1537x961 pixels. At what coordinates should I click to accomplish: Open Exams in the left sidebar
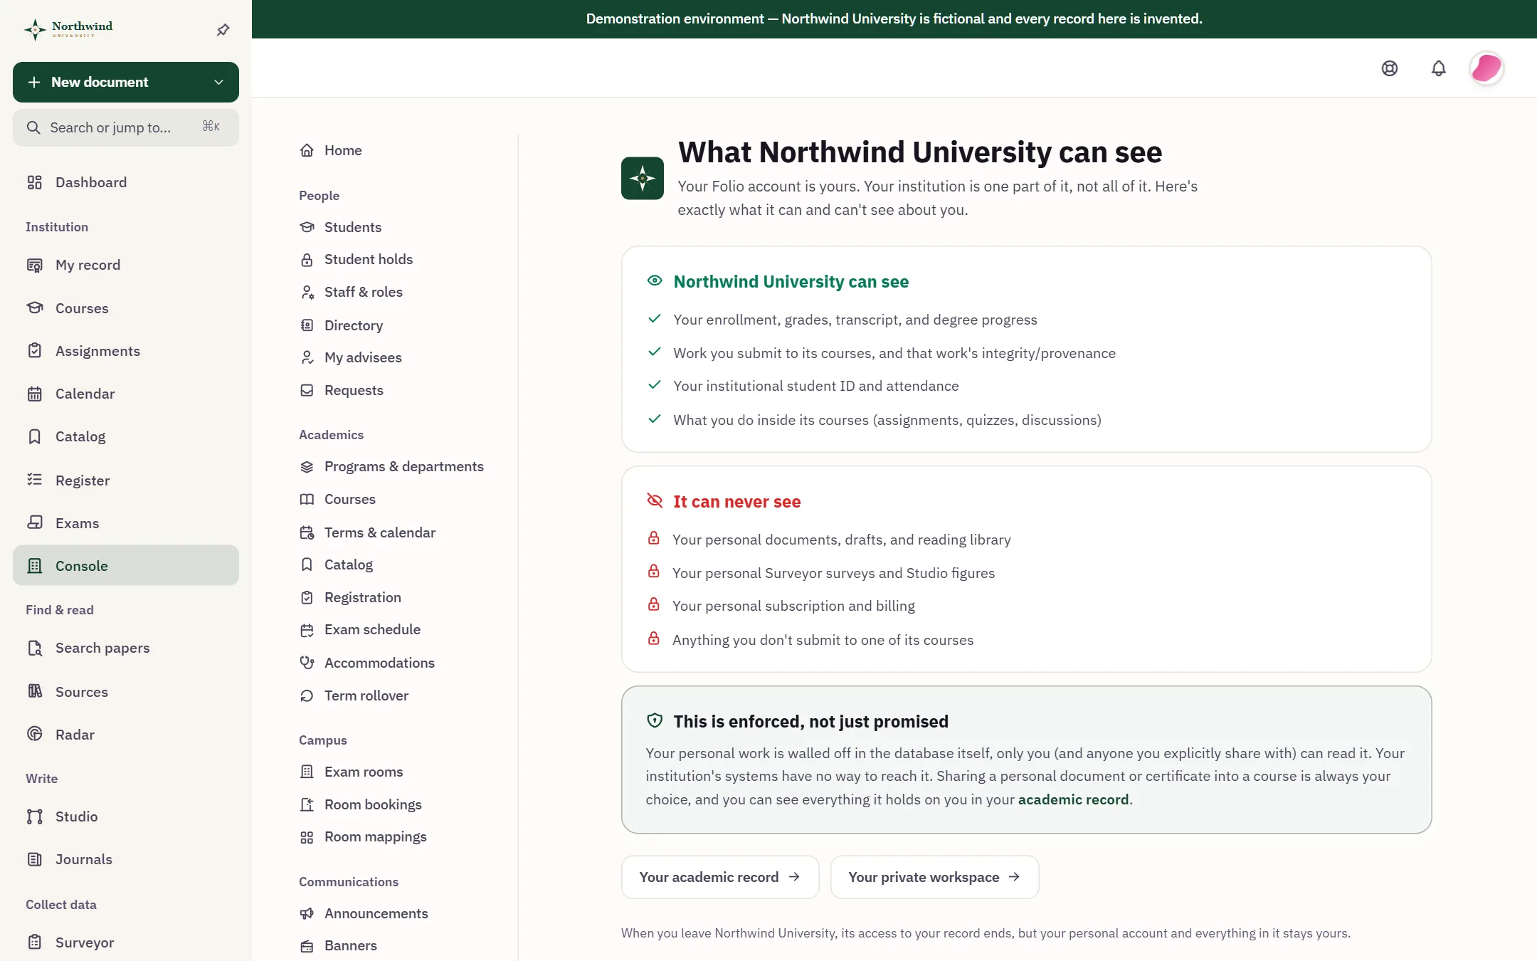[126, 523]
